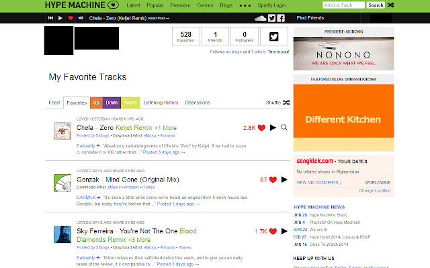Open Blogs in top navigation
This screenshot has width=430, height=268.
coord(226,5)
